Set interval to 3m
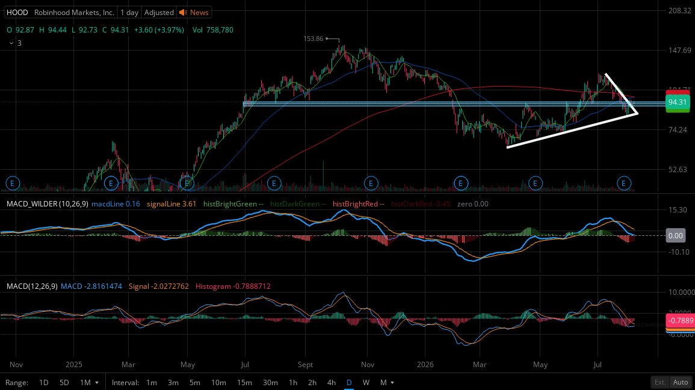695x390 pixels. tap(173, 382)
